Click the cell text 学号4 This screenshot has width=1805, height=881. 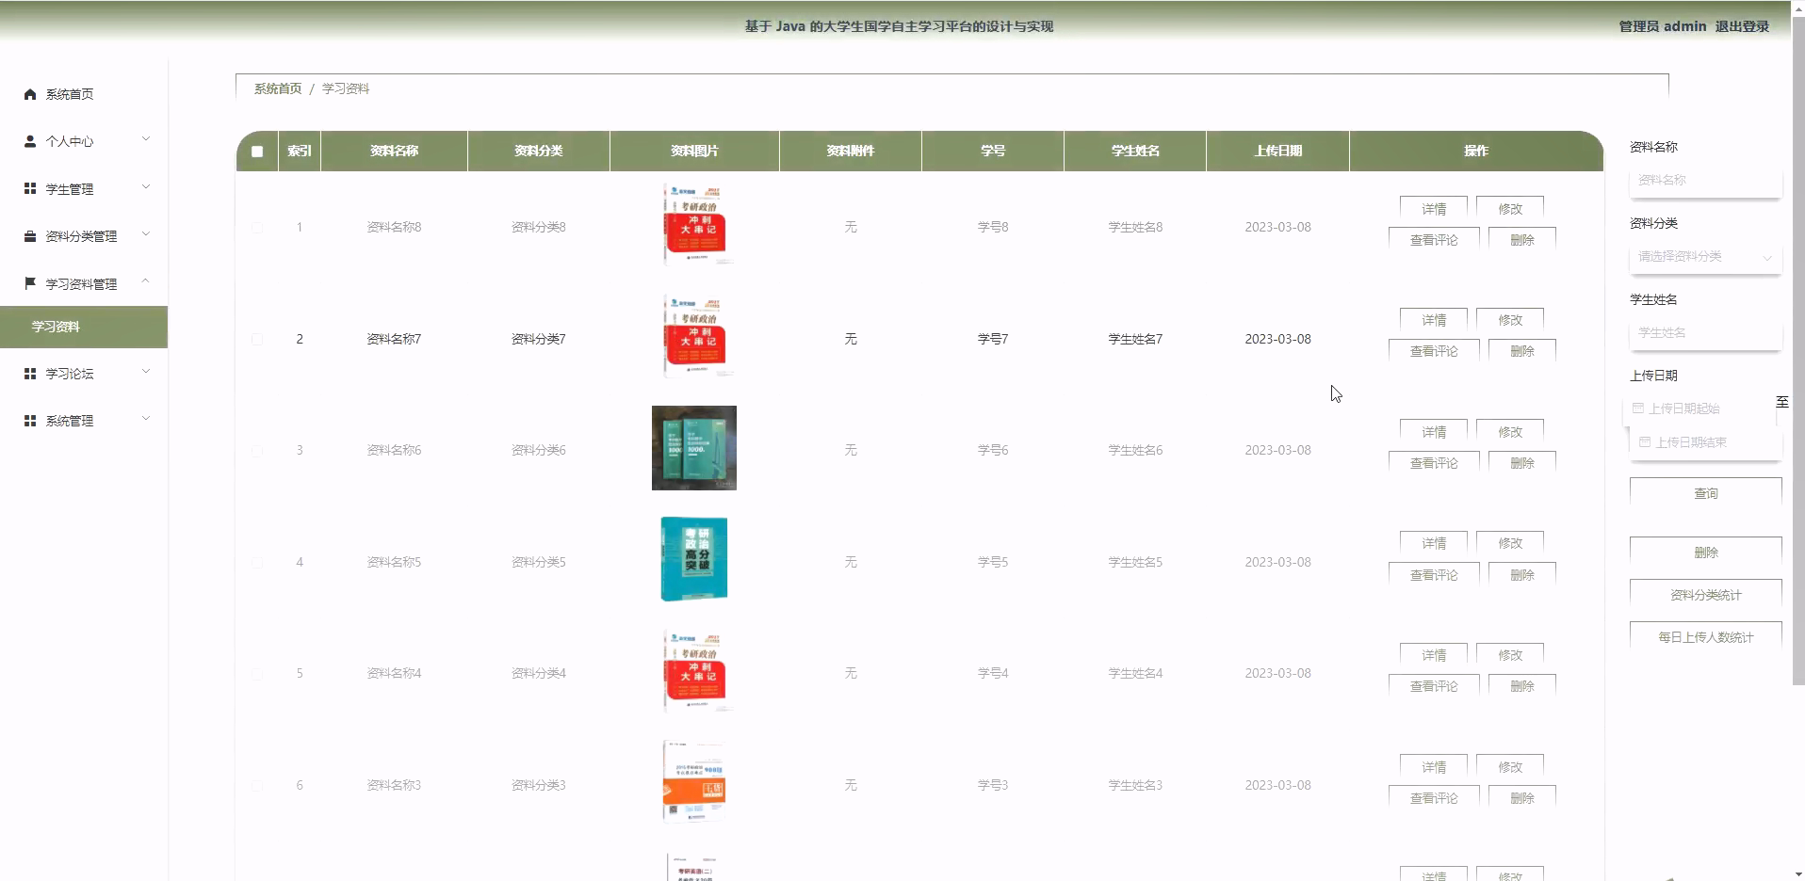click(x=993, y=673)
